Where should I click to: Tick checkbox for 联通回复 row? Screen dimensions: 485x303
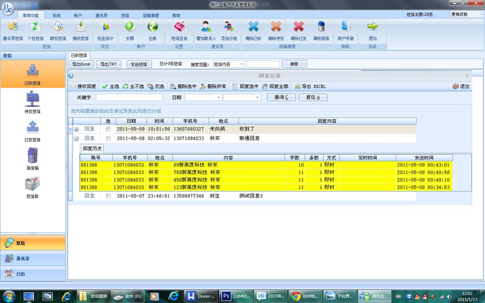click(108, 138)
